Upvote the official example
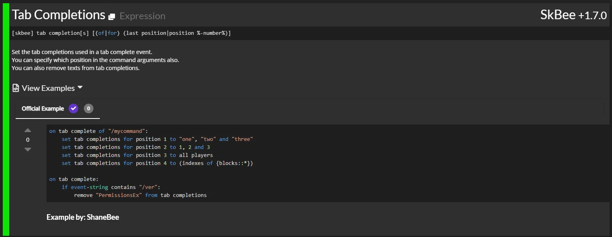The height and width of the screenshot is (237, 612). point(28,130)
